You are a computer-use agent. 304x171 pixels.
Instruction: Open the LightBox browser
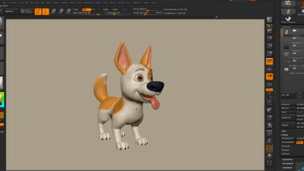tap(11, 11)
